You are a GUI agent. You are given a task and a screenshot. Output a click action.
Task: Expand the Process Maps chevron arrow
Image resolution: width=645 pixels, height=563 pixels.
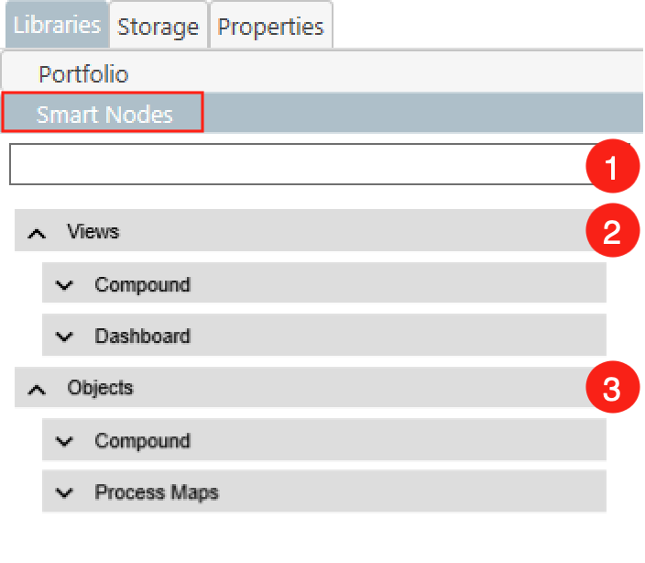[64, 493]
